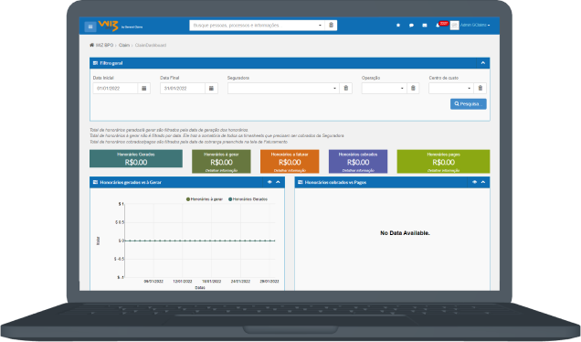Click the green Honorários pagos card
Viewport: 581px width, 342px height.
(x=444, y=161)
